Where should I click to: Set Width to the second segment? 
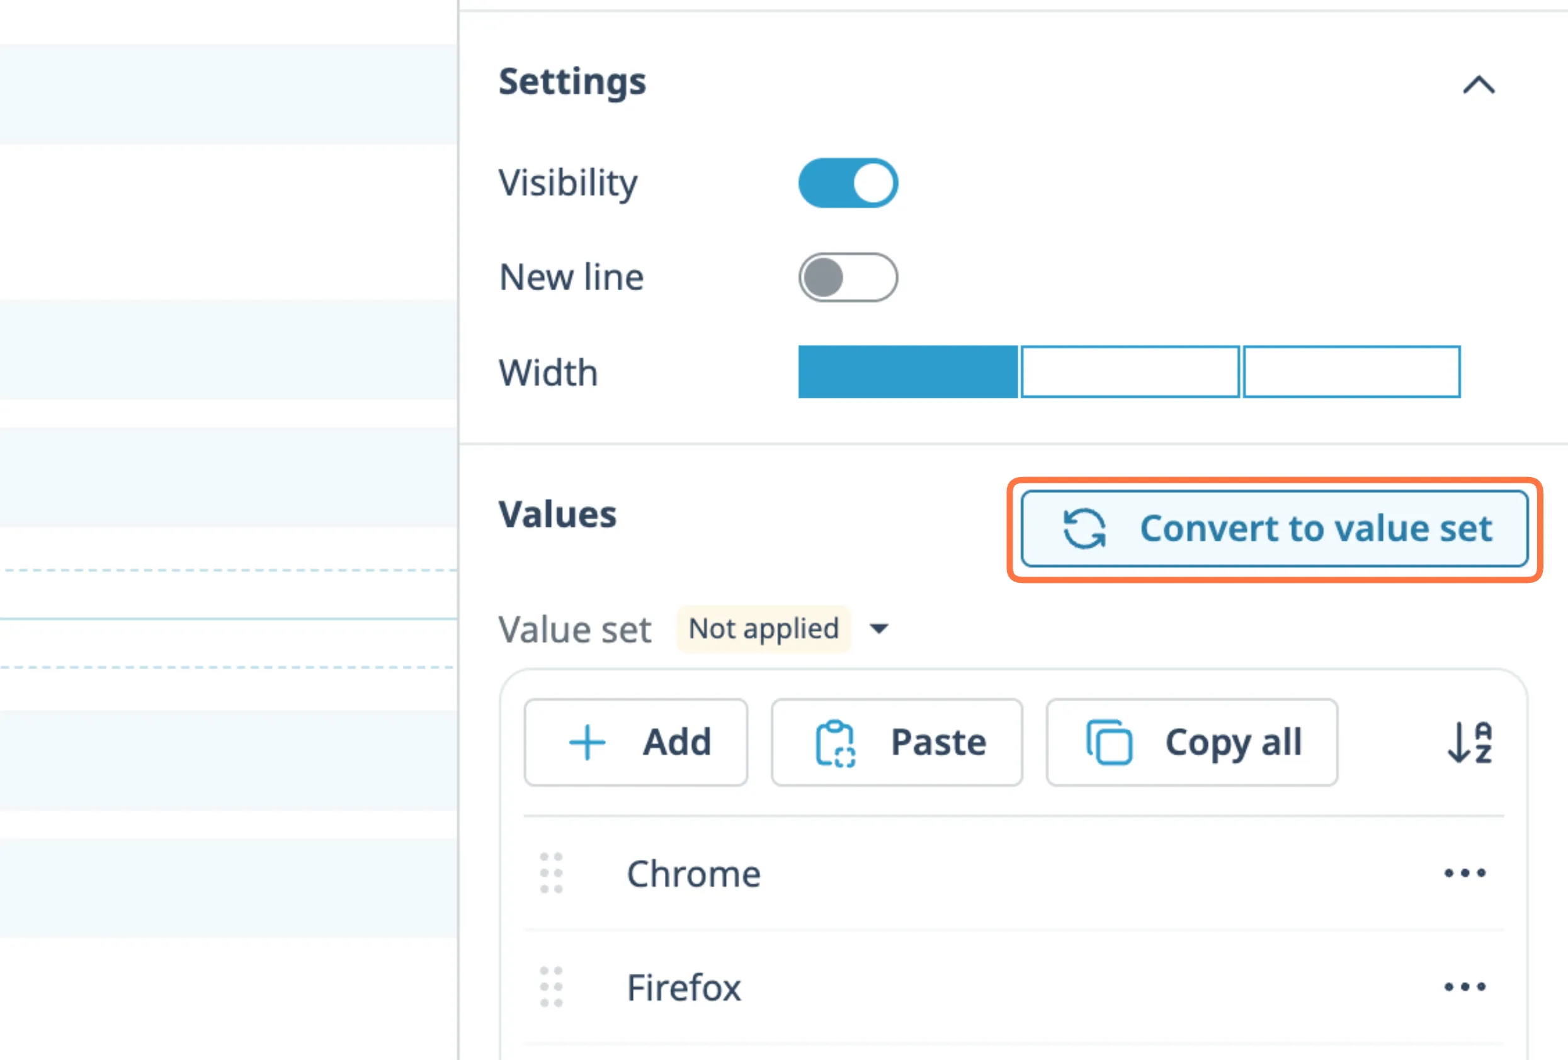pos(1130,371)
